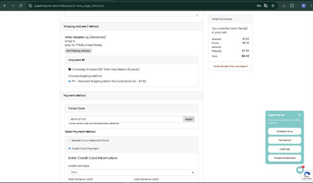The height and width of the screenshot is (183, 313).
Task: Click the Smokey Shadow ribbon item text
Action: pyautogui.click(x=106, y=69)
